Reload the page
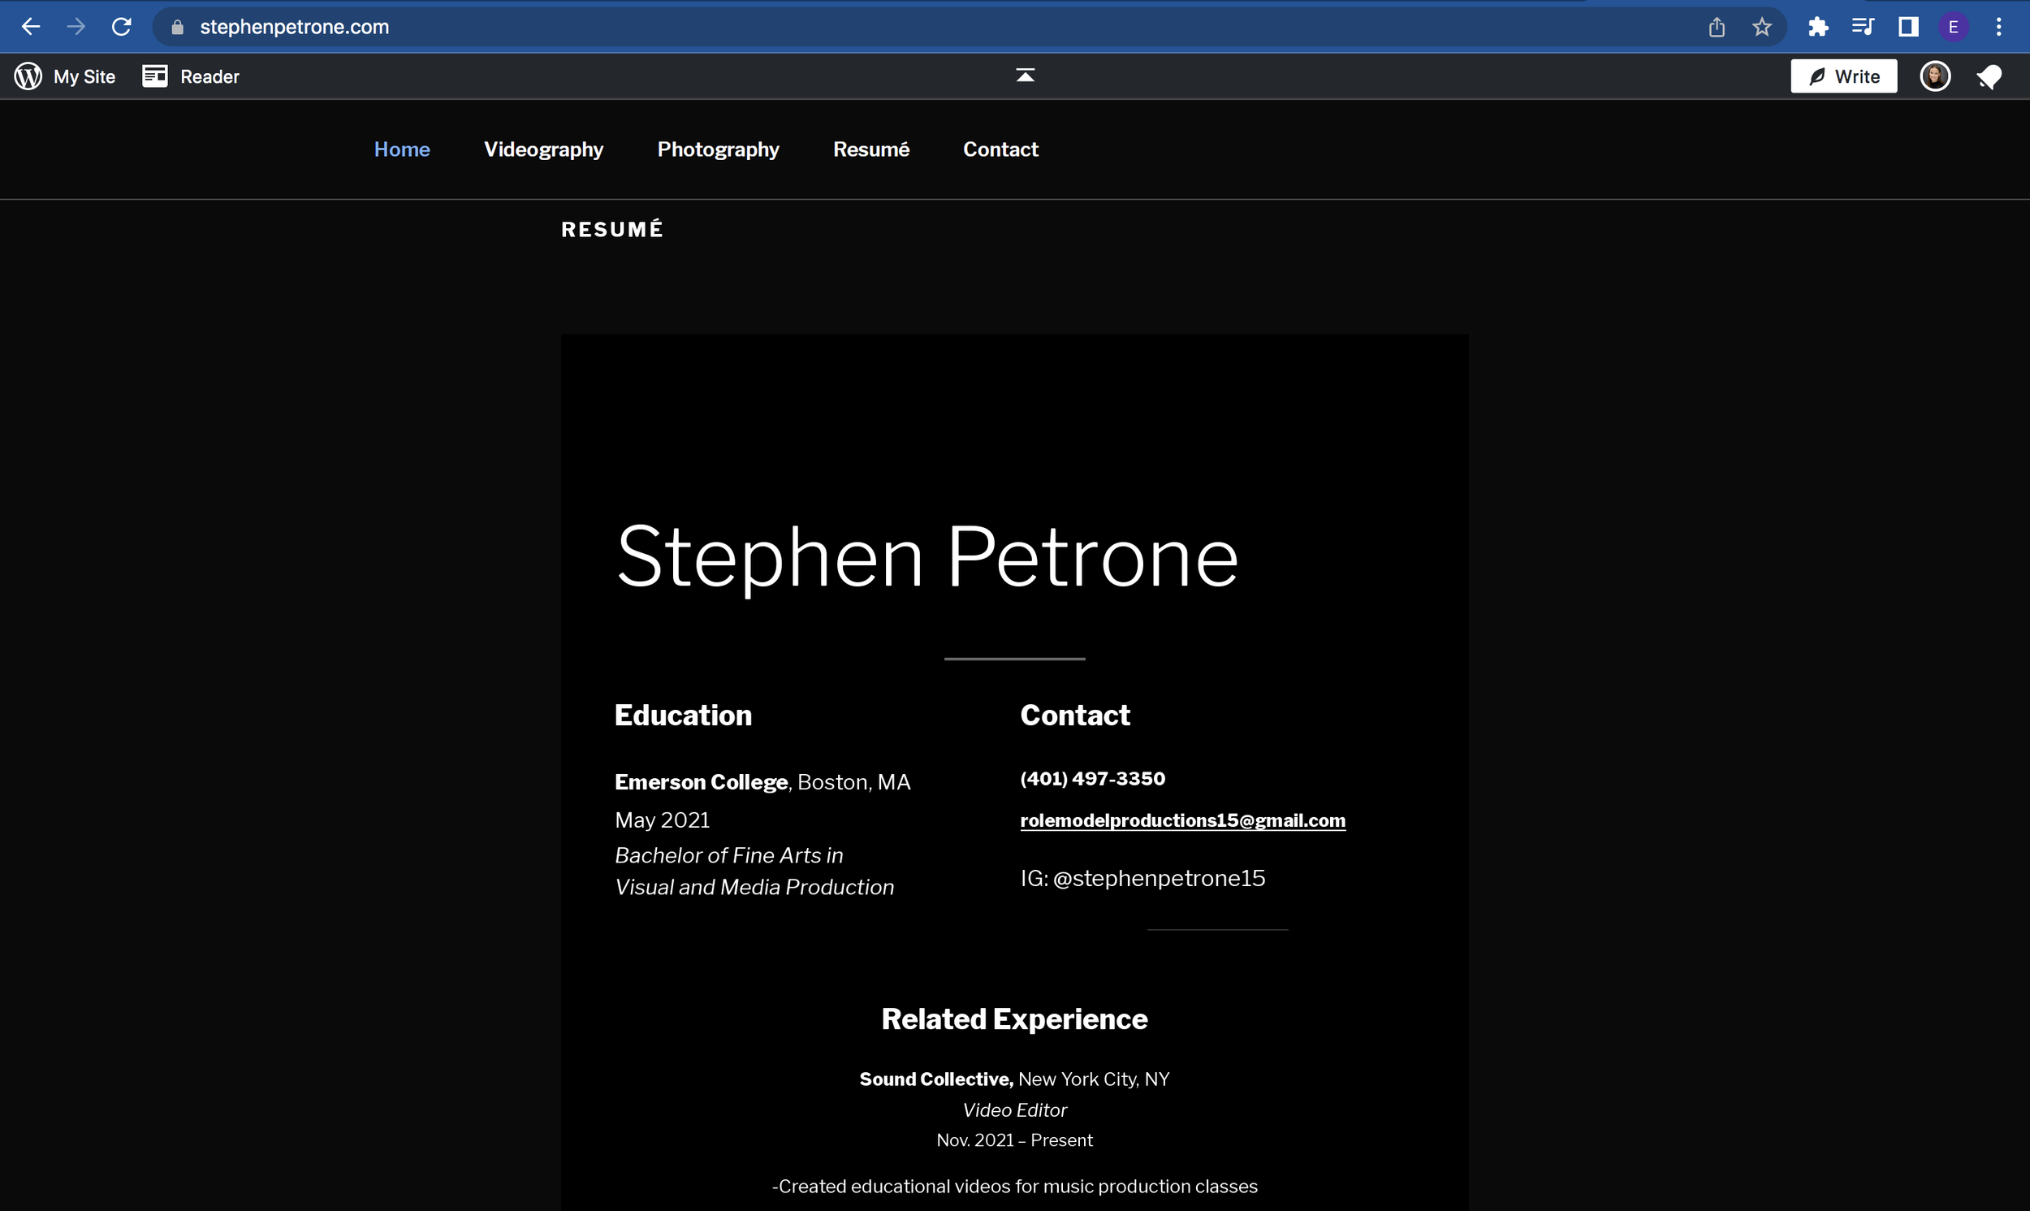 (x=122, y=27)
